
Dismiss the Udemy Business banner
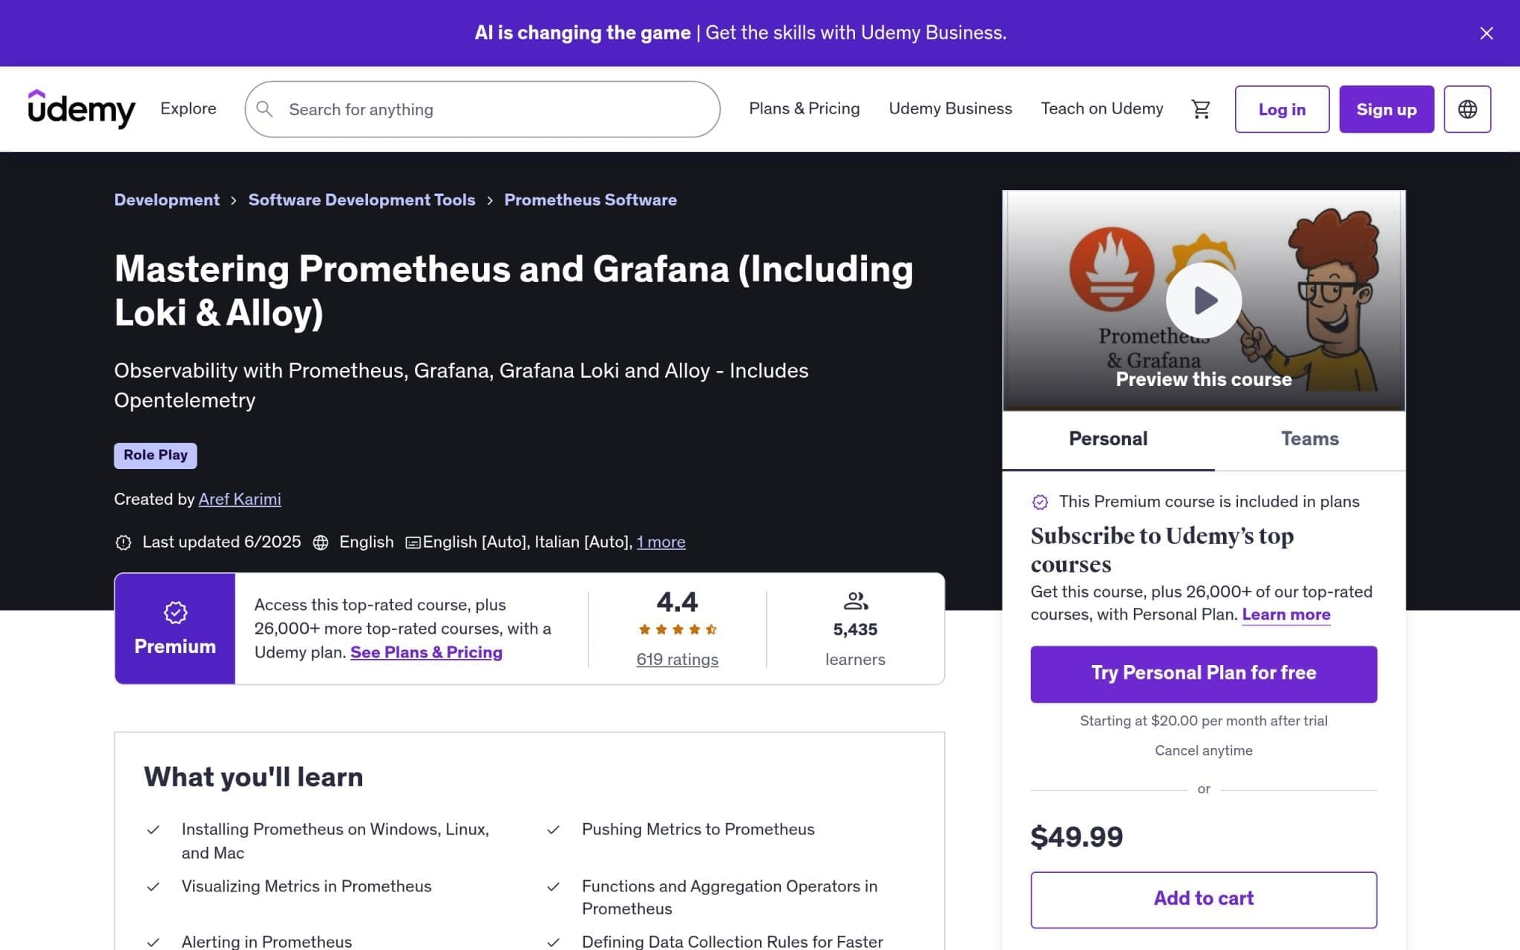[1485, 33]
